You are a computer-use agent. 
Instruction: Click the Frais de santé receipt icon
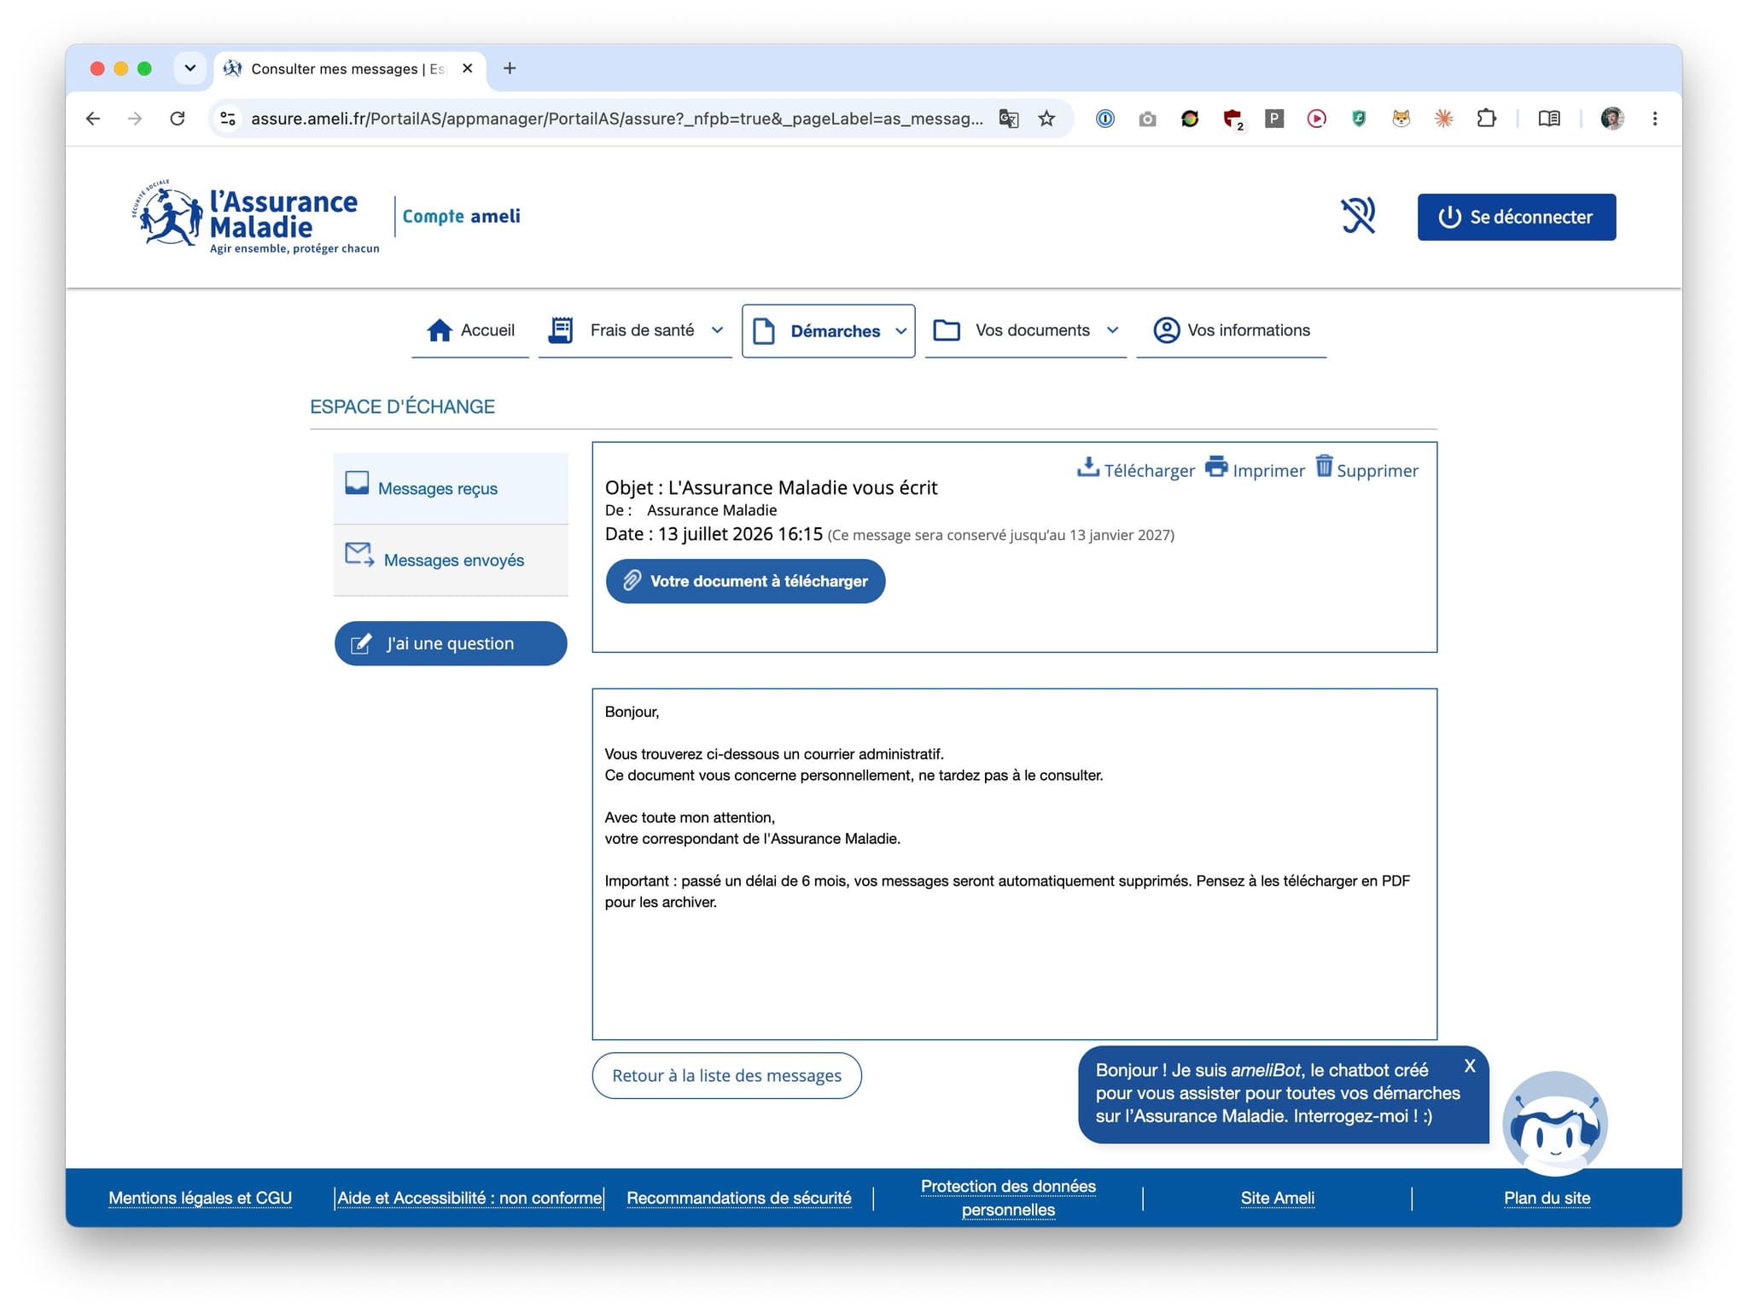tap(561, 330)
